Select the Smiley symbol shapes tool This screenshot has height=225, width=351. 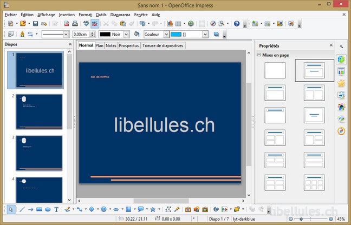(x=103, y=209)
